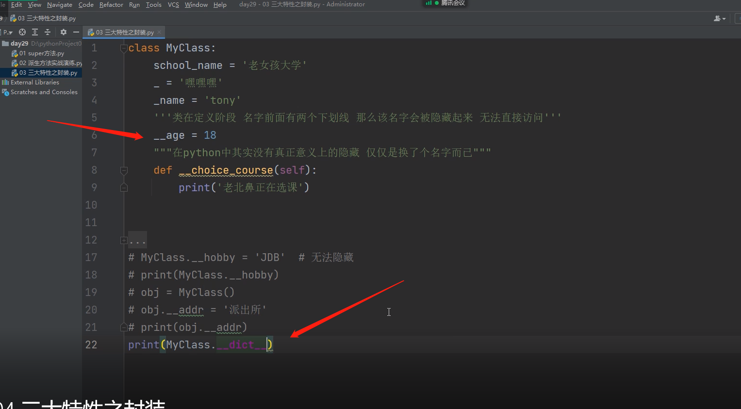The height and width of the screenshot is (409, 741).
Task: Click line number 22 in the gutter
Action: [91, 345]
